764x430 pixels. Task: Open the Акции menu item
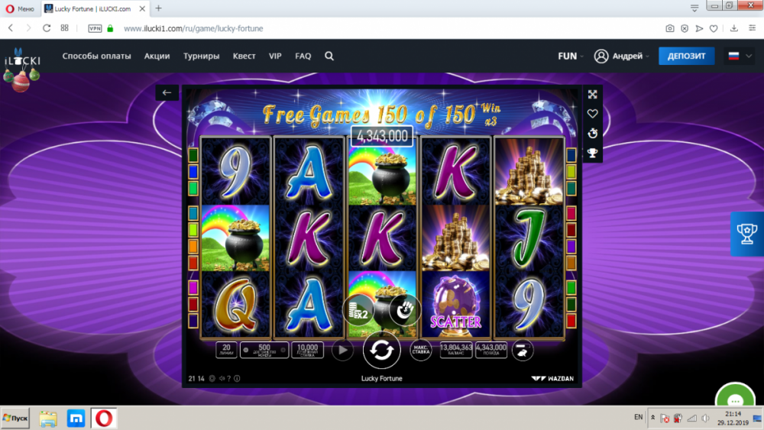[x=157, y=56]
